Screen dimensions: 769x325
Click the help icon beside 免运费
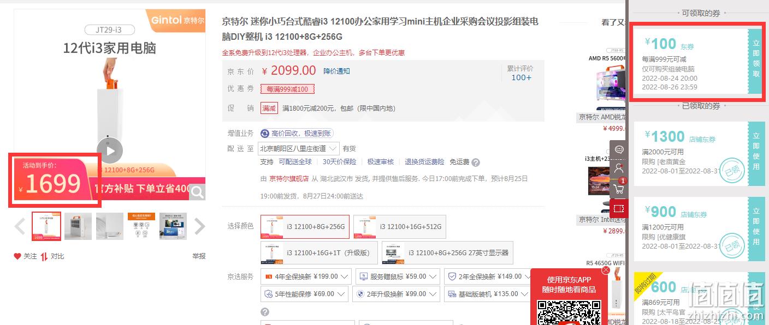[476, 162]
